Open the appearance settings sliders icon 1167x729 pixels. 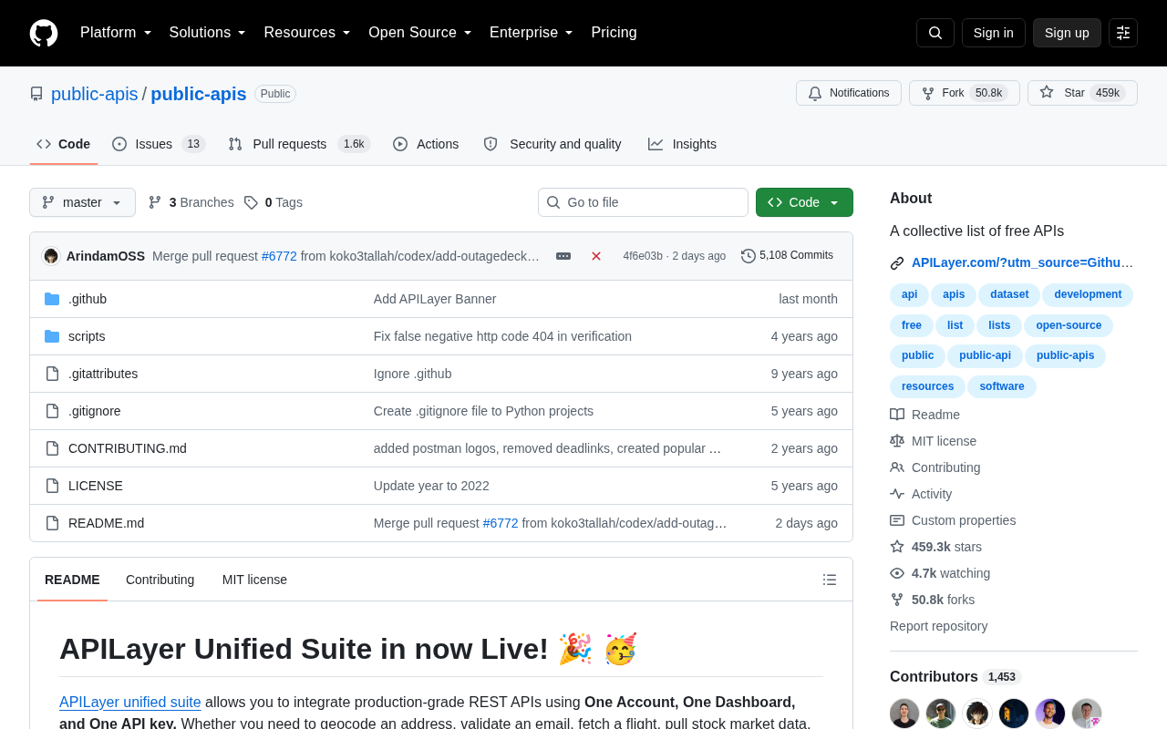click(1123, 33)
